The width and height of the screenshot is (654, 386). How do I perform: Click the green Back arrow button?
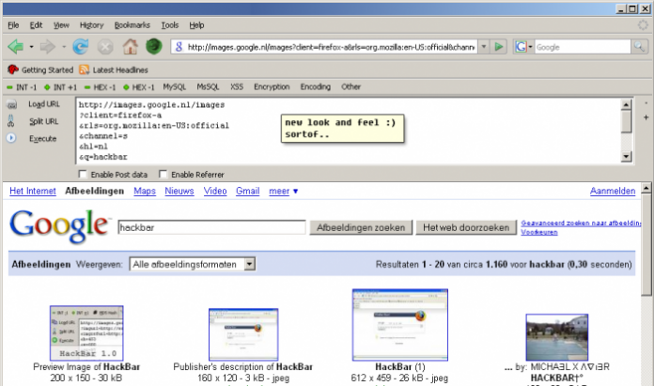(x=15, y=47)
